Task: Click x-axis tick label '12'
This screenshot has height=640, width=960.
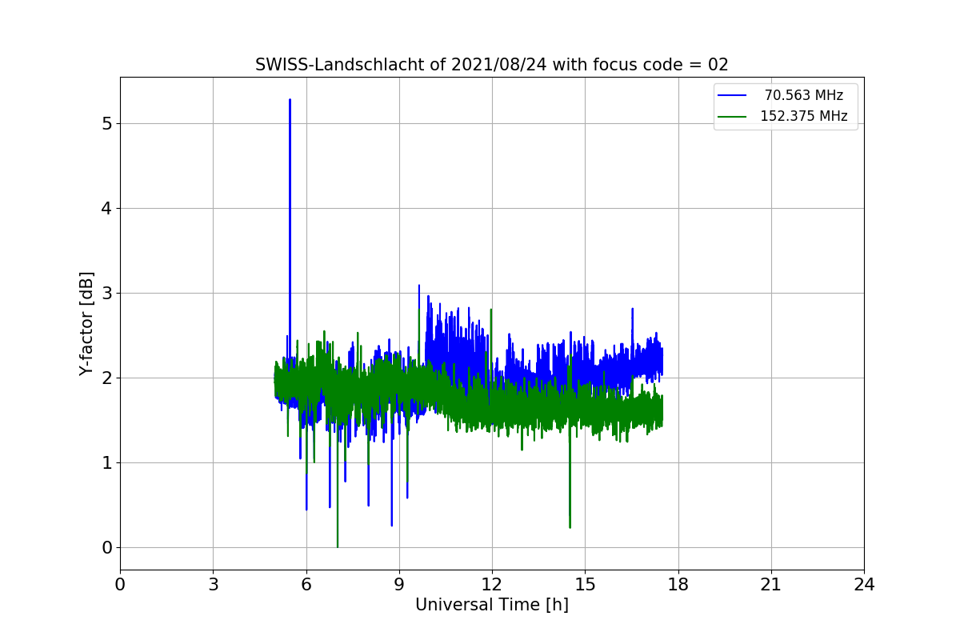Action: pyautogui.click(x=492, y=585)
